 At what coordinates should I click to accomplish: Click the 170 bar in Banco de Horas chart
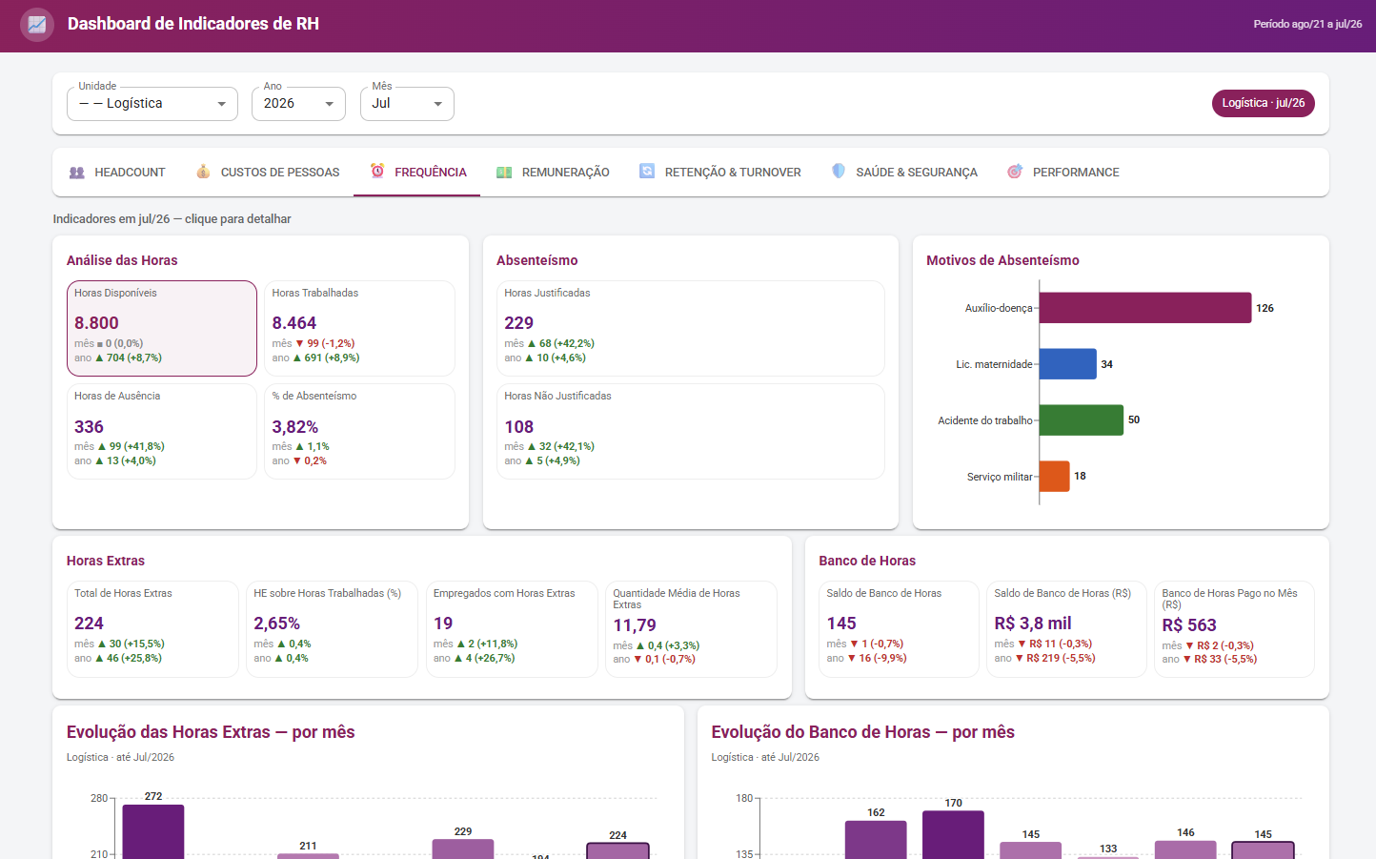click(x=953, y=835)
